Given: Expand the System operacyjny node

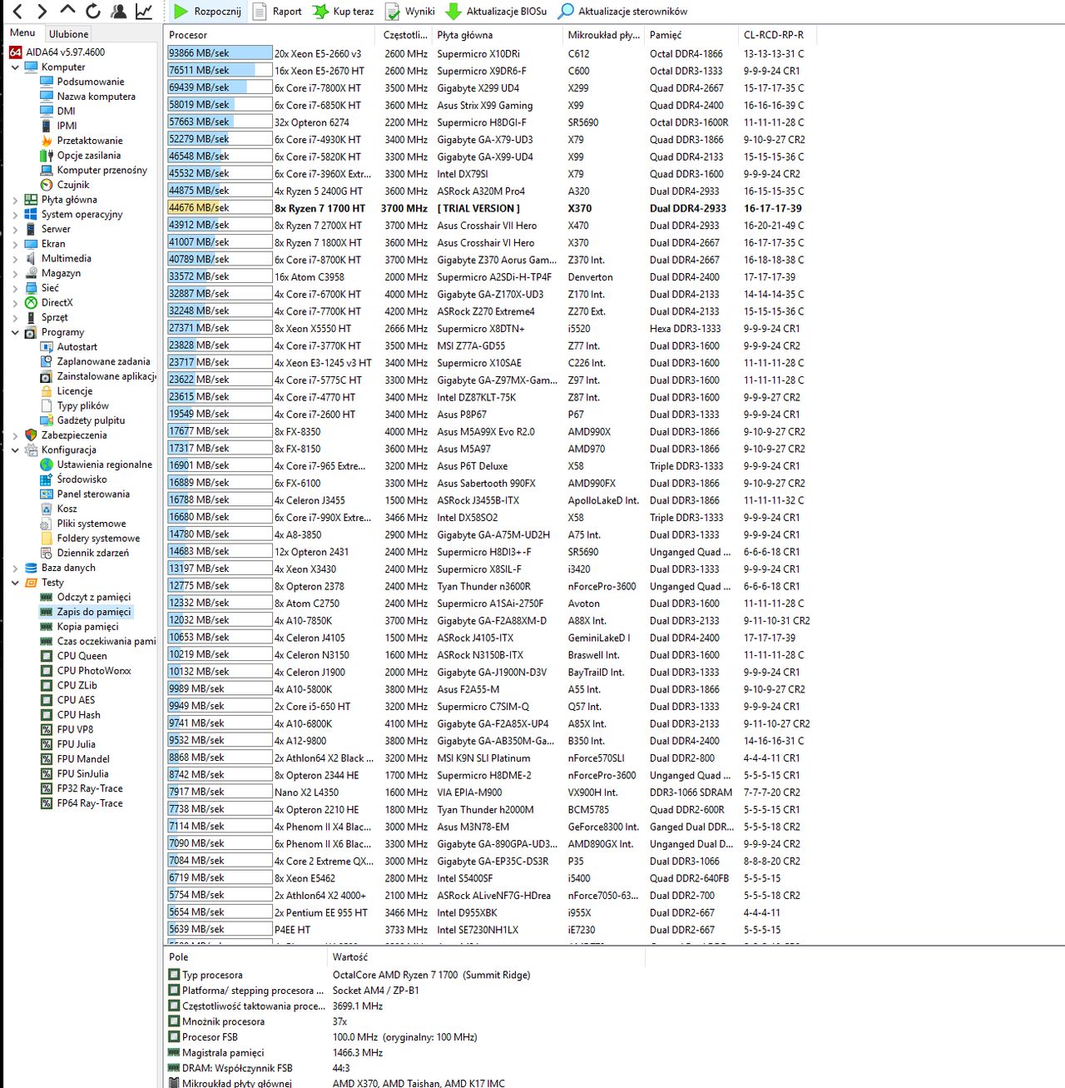Looking at the screenshot, I should click(x=15, y=215).
